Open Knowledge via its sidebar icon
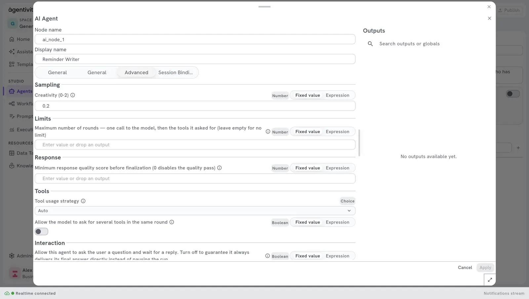 12,166
